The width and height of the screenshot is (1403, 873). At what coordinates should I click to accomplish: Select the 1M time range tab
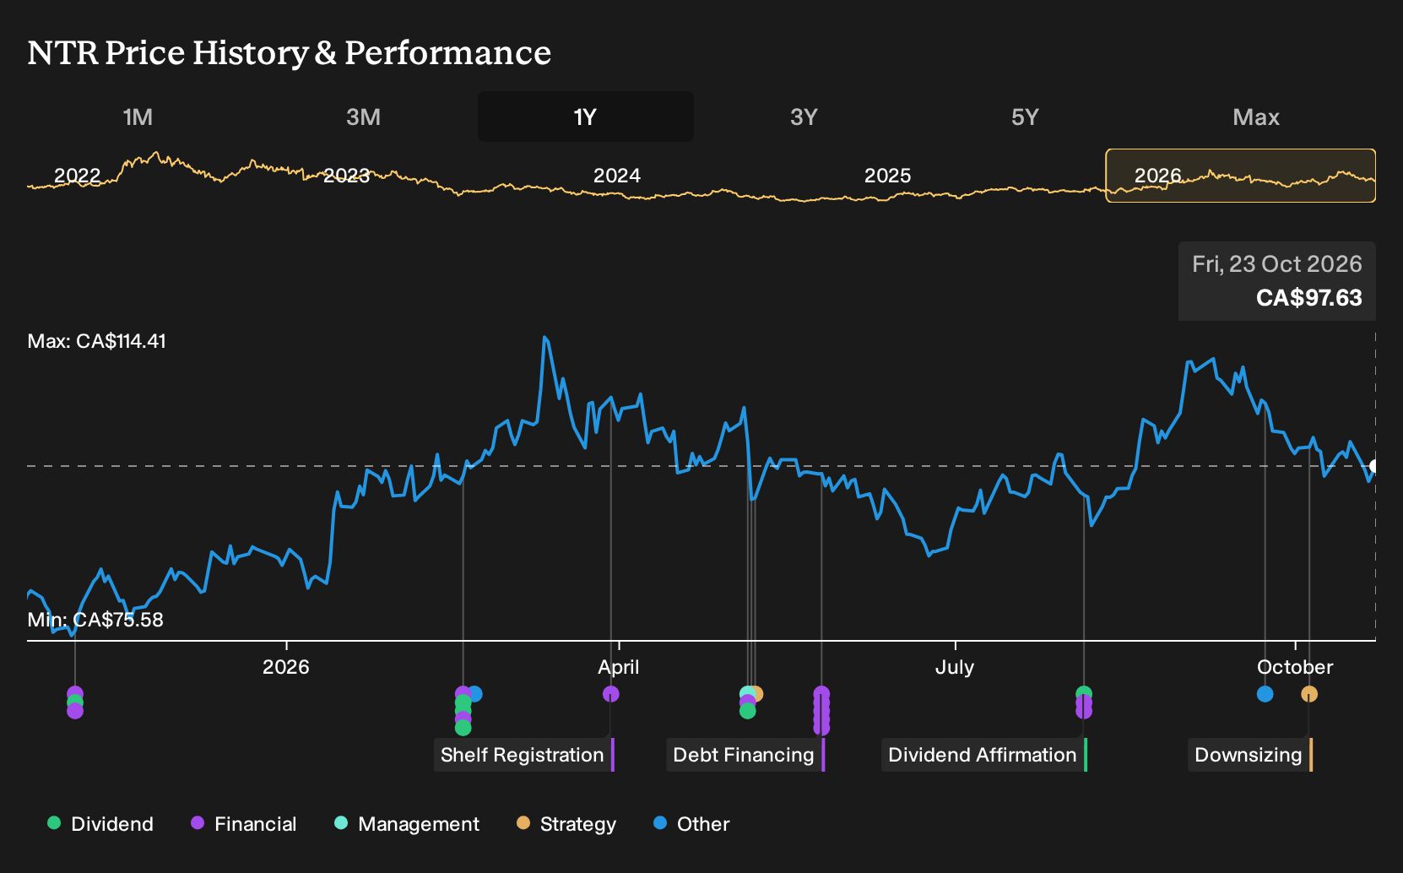click(x=138, y=117)
